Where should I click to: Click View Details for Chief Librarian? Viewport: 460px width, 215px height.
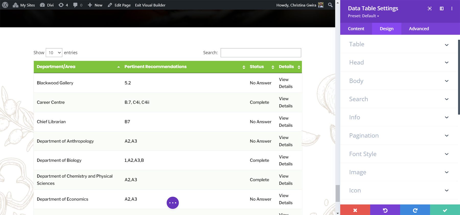point(286,122)
